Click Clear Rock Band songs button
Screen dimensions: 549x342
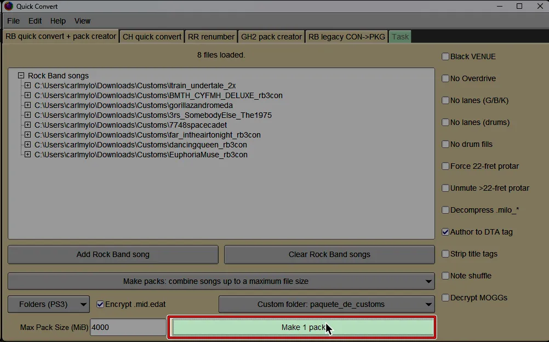click(x=329, y=254)
